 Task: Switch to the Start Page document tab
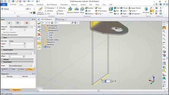click(x=61, y=19)
